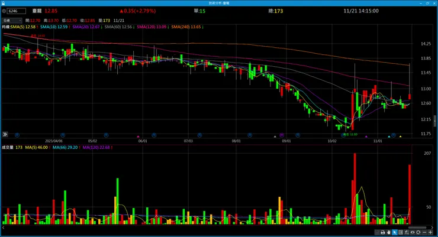This screenshot has width=438, height=237.
Task: Zoom in with the plus icon
Action: click(430, 232)
